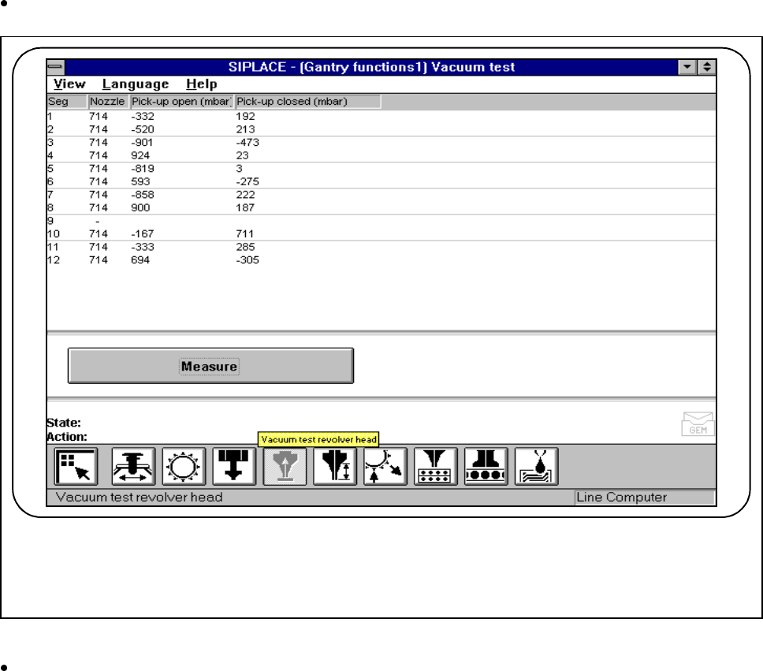Click the -858 pick-up open value
This screenshot has height=671, width=763.
coord(143,195)
